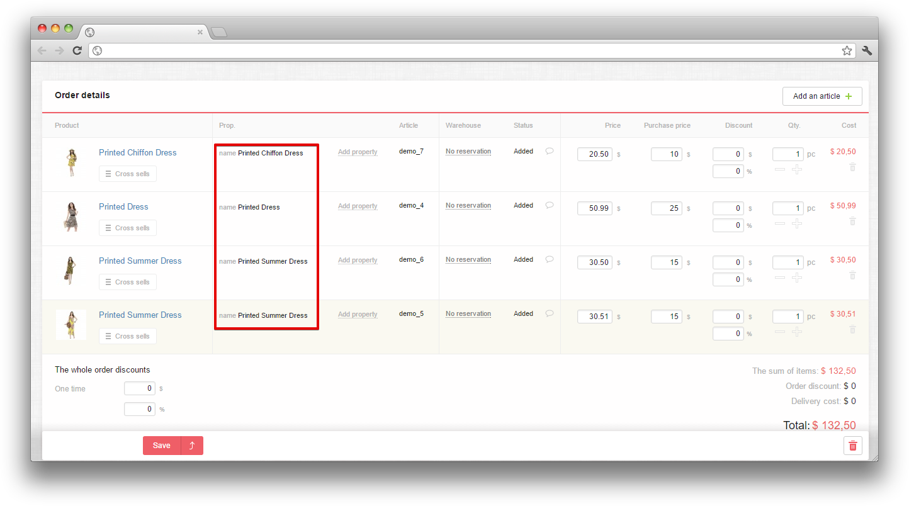The image size is (909, 506).
Task: Click Cross sells under Printed Dress
Action: 128,228
